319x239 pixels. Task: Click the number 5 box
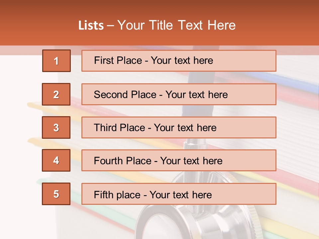pyautogui.click(x=56, y=194)
